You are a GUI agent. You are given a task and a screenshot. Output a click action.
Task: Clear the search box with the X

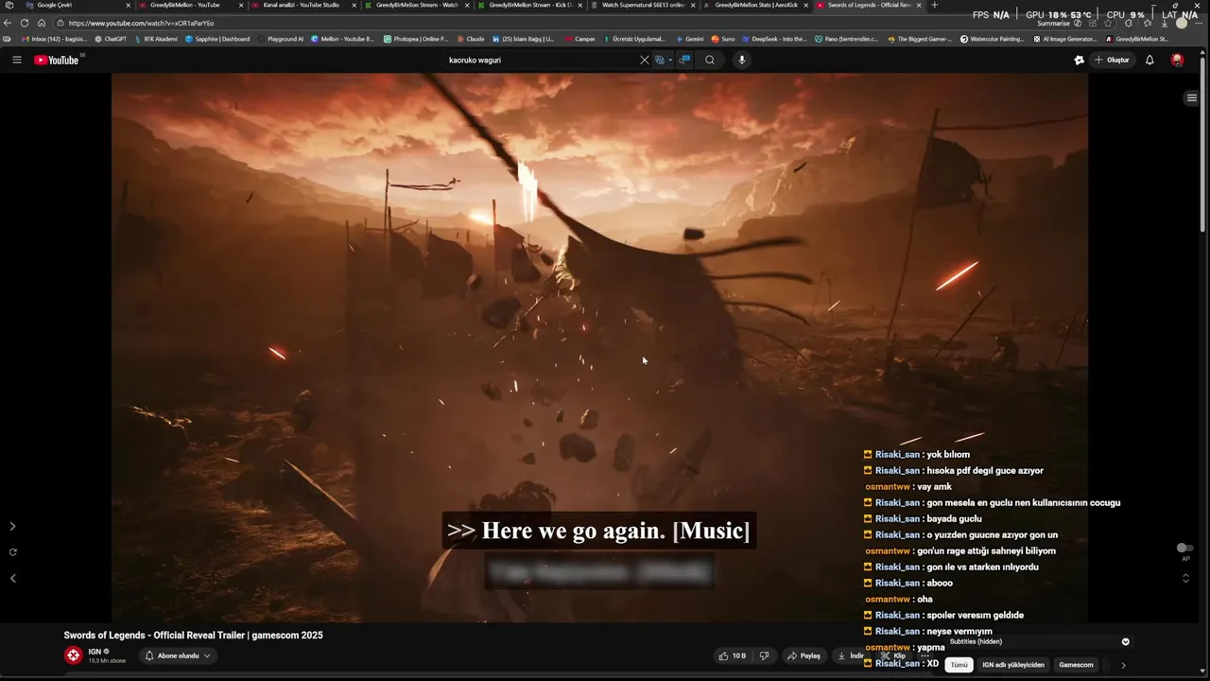tap(645, 60)
